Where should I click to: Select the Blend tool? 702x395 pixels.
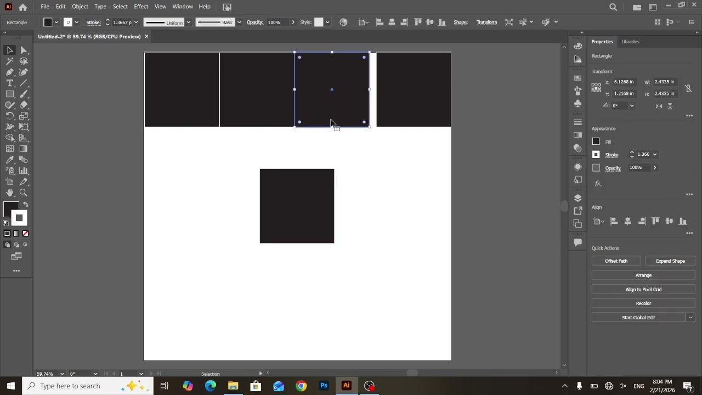click(x=24, y=160)
